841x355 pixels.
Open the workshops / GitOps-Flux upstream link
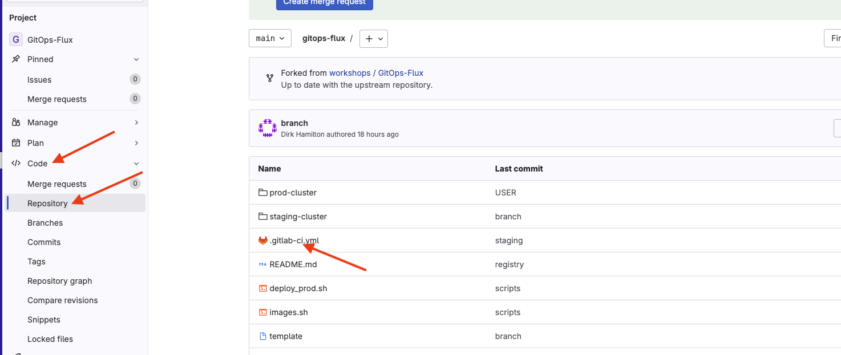[x=377, y=73]
